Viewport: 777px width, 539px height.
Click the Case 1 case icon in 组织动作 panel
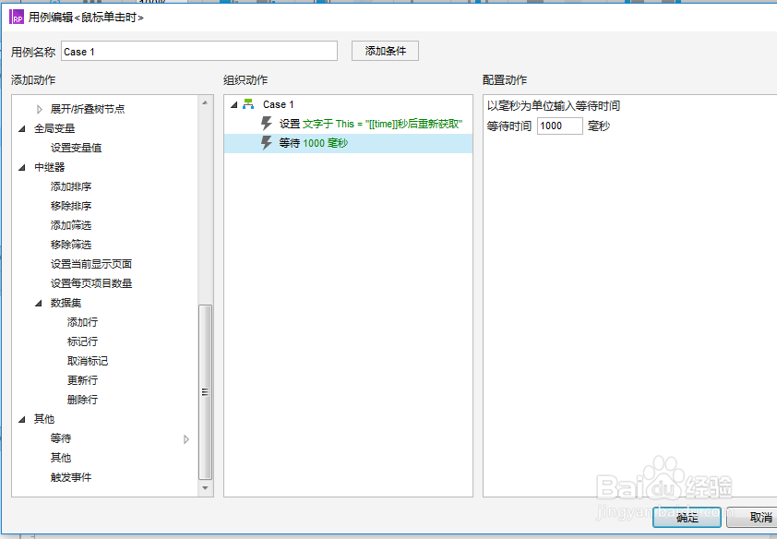click(249, 103)
